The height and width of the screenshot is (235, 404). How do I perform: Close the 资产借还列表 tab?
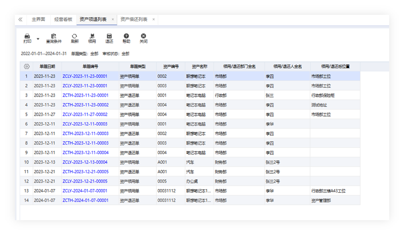tap(154, 20)
